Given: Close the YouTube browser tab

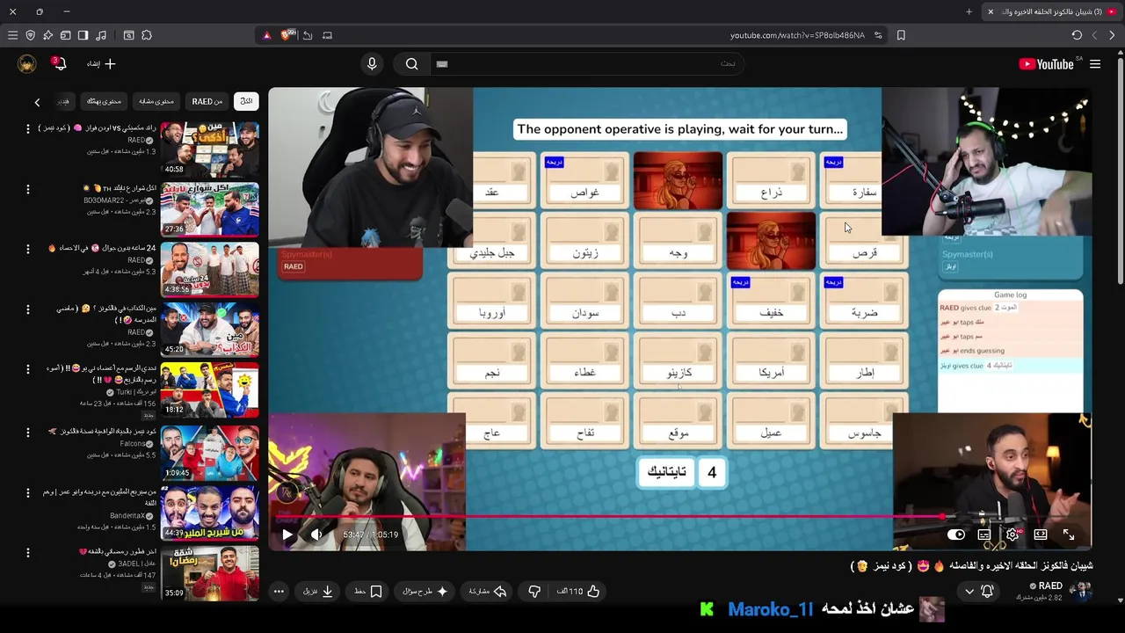Looking at the screenshot, I should pyautogui.click(x=991, y=11).
